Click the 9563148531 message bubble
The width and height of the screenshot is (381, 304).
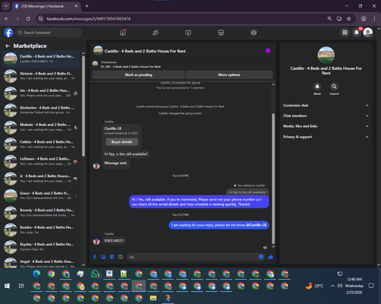point(114,241)
